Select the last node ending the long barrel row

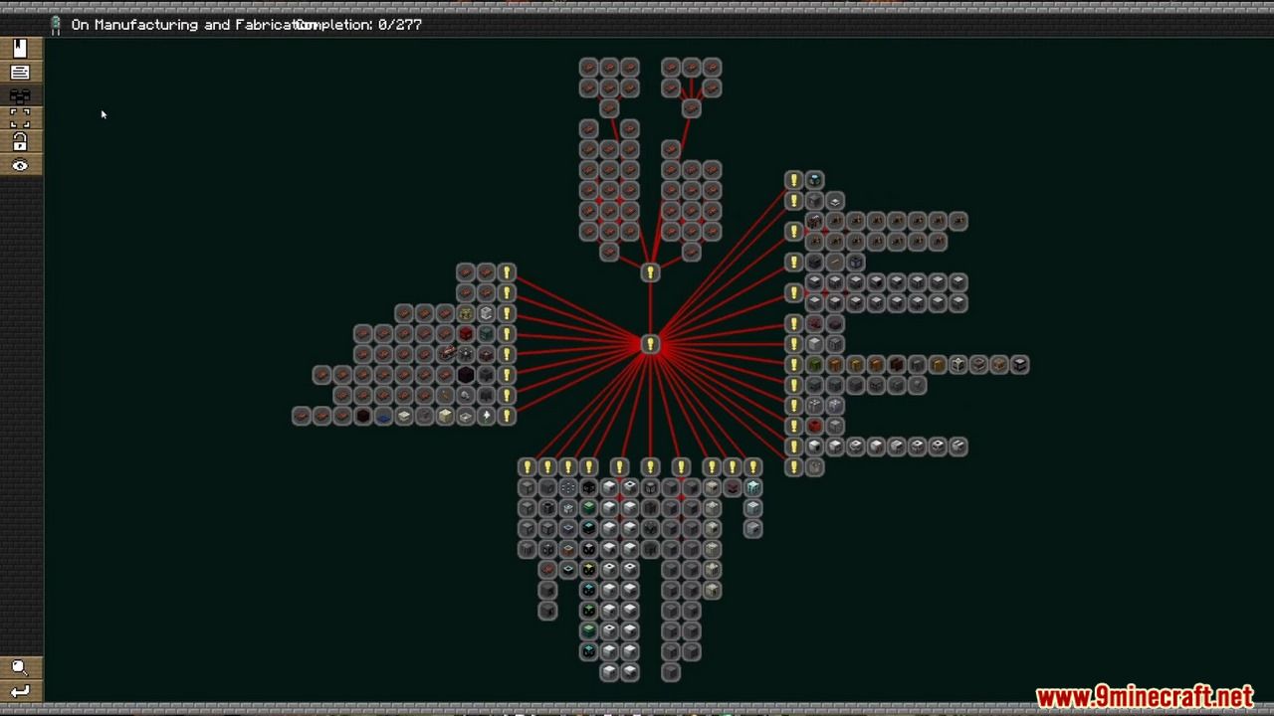tap(1020, 365)
